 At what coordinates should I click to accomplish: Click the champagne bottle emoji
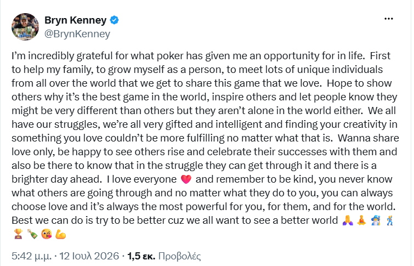tap(32, 234)
